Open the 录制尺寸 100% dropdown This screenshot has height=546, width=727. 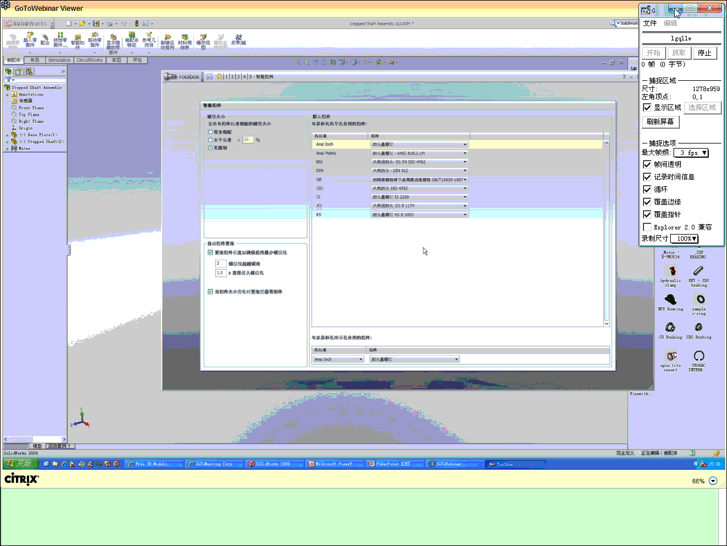684,239
